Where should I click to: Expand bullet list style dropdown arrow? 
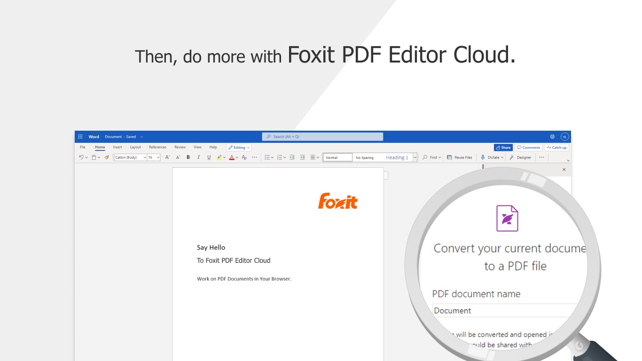[272, 157]
